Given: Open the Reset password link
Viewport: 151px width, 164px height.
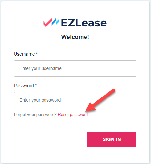Looking at the screenshot, I should [73, 115].
